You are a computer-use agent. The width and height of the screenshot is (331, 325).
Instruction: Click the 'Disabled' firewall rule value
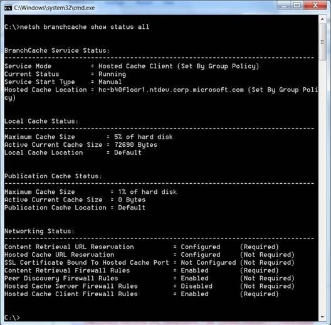coord(197,286)
